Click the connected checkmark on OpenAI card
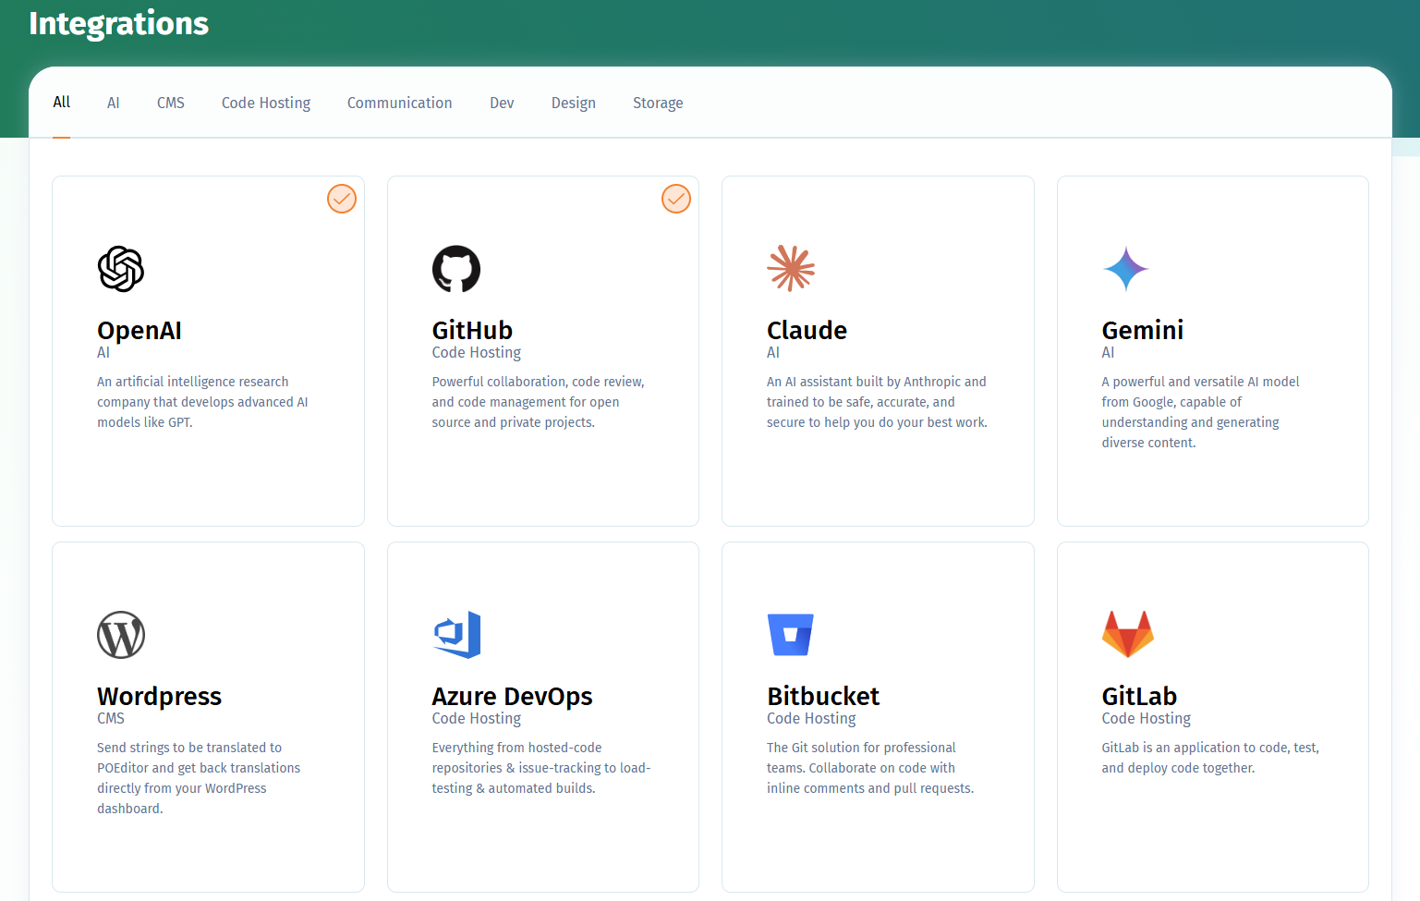Image resolution: width=1420 pixels, height=901 pixels. (x=342, y=199)
